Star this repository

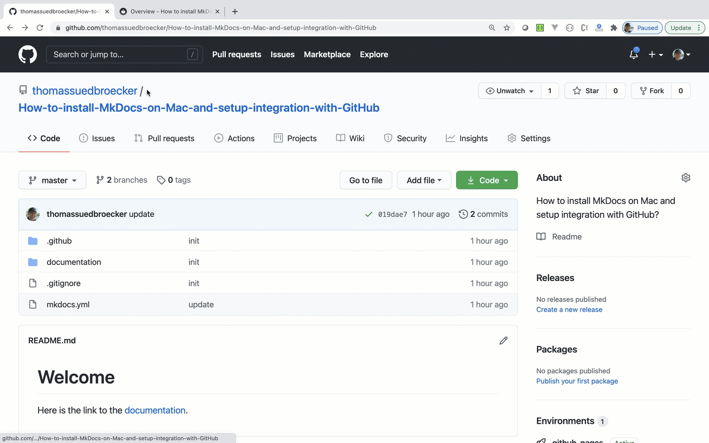pyautogui.click(x=586, y=91)
